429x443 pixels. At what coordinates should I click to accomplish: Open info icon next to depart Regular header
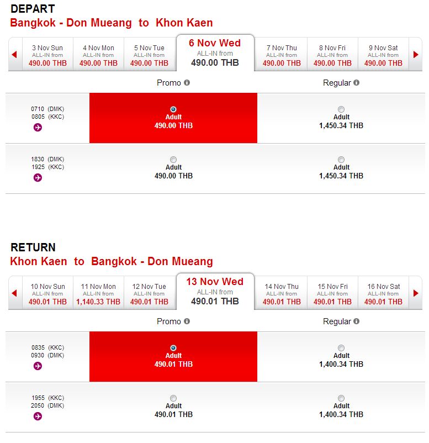(357, 82)
